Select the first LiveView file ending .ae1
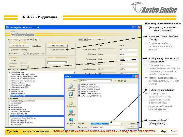This screenshot has height=137, width=183. pos(87,84)
